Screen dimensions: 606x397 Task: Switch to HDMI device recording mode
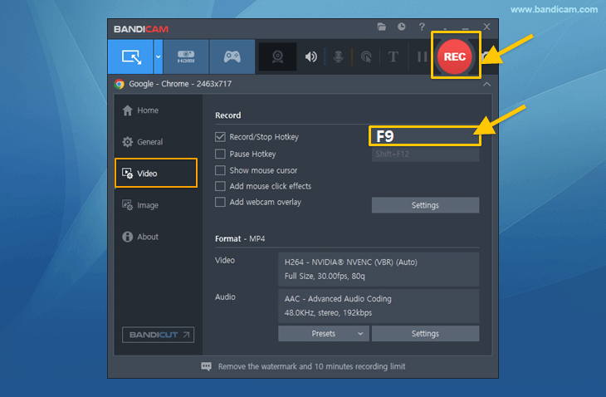[186, 56]
